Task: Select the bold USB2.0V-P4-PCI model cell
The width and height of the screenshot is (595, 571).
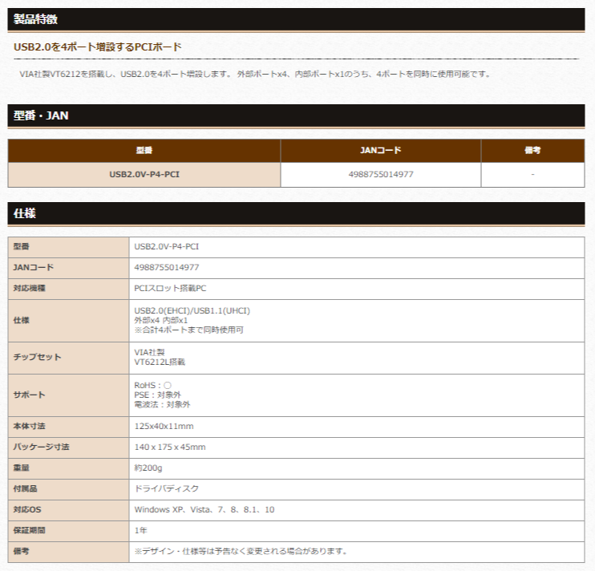Action: coord(144,174)
